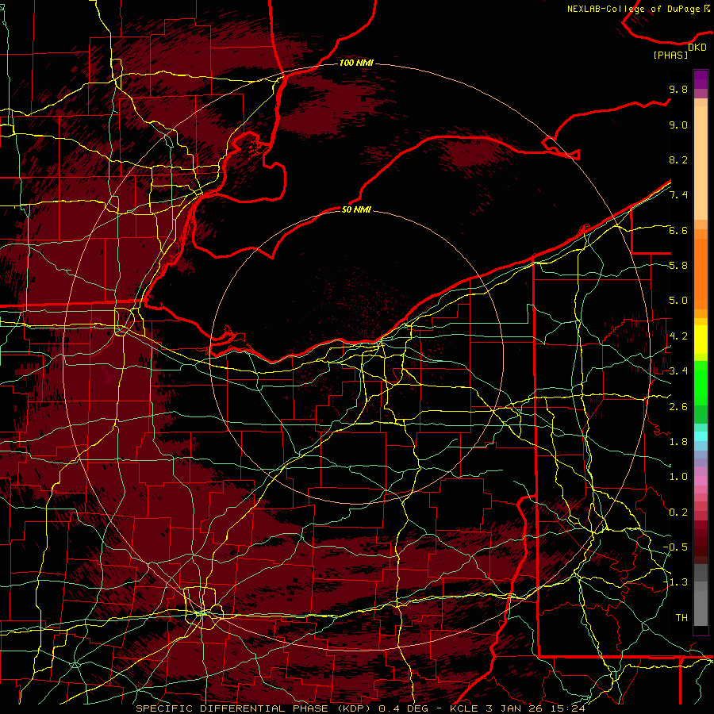Click the [PHAS] units label

[x=670, y=55]
